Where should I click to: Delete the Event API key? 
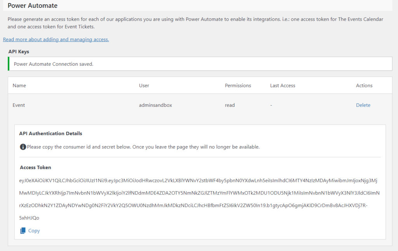tap(363, 105)
